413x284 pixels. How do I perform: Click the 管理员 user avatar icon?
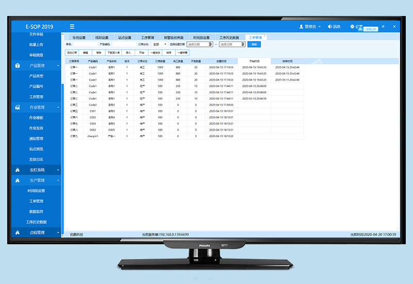click(x=301, y=26)
